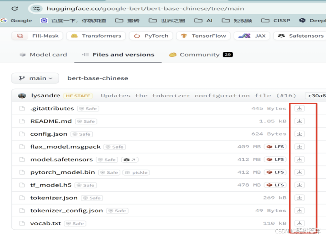Click the Community count badge 29
The image size is (326, 237).
tap(228, 55)
